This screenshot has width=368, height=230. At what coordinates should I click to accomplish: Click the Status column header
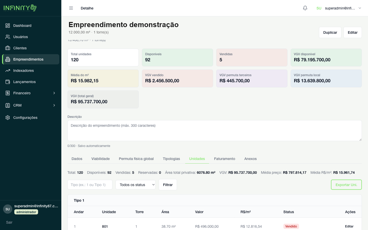(x=289, y=212)
